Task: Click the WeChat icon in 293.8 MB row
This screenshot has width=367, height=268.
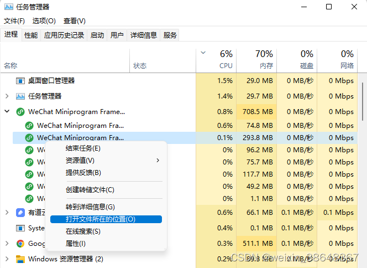Action: pos(29,138)
